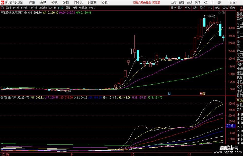The height and width of the screenshot is (156, 243).
Task: Open the 资讯 menu
Action: click(55, 3)
